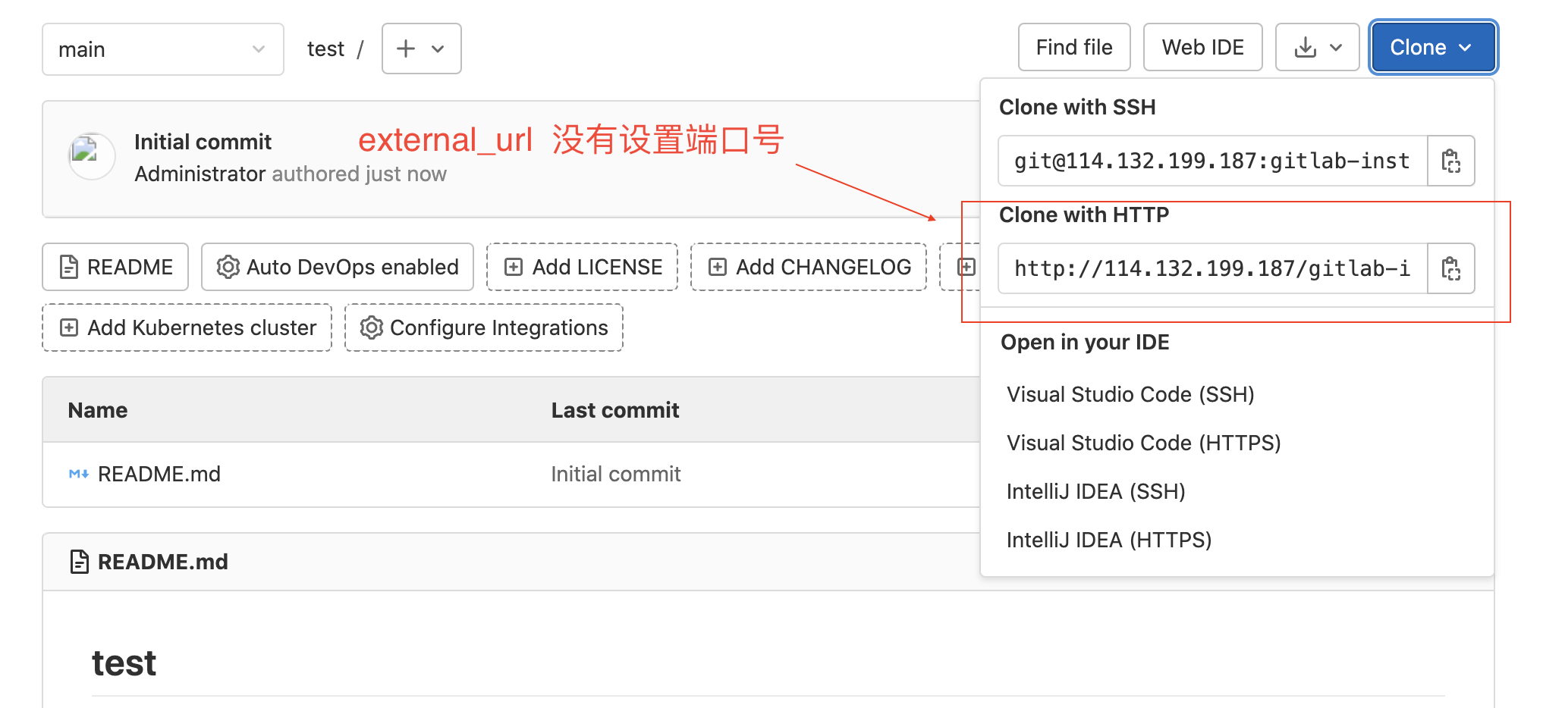
Task: Open README.md in the file table
Action: point(159,474)
